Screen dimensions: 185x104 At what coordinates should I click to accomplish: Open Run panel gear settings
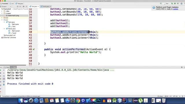click(x=182, y=67)
